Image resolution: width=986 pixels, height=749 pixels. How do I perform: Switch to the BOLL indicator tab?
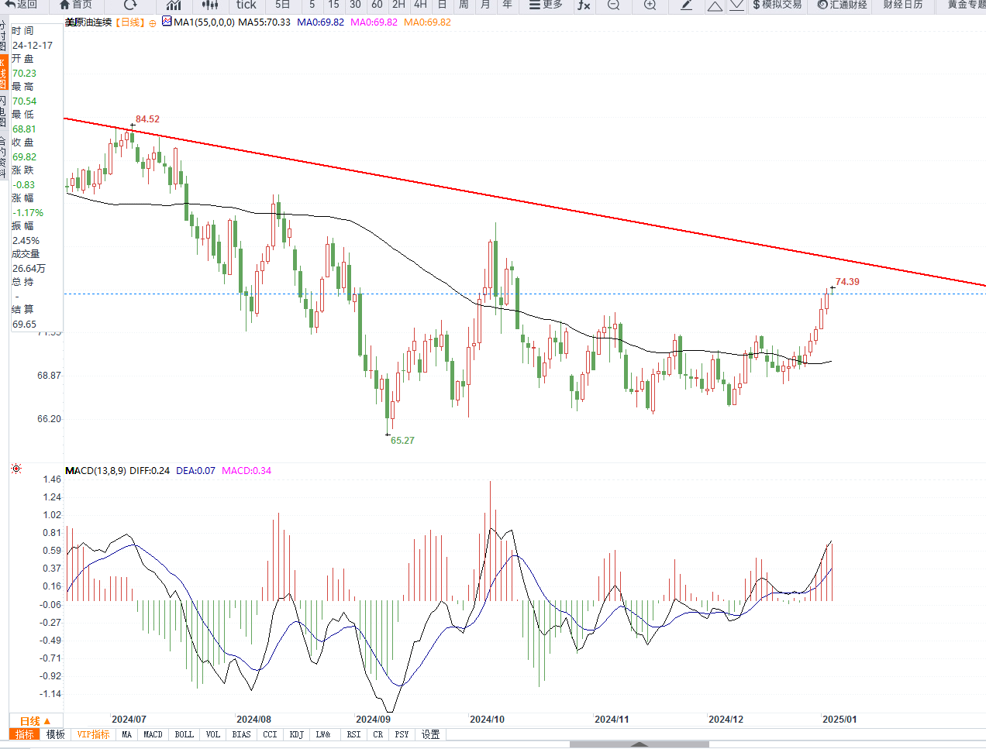coord(184,734)
